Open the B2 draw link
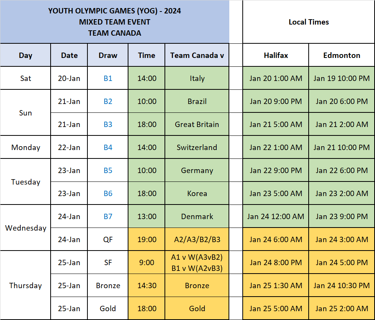 pyautogui.click(x=108, y=101)
